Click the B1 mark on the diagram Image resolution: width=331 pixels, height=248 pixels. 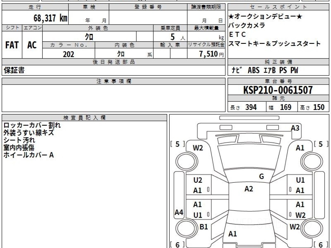pos(204,227)
